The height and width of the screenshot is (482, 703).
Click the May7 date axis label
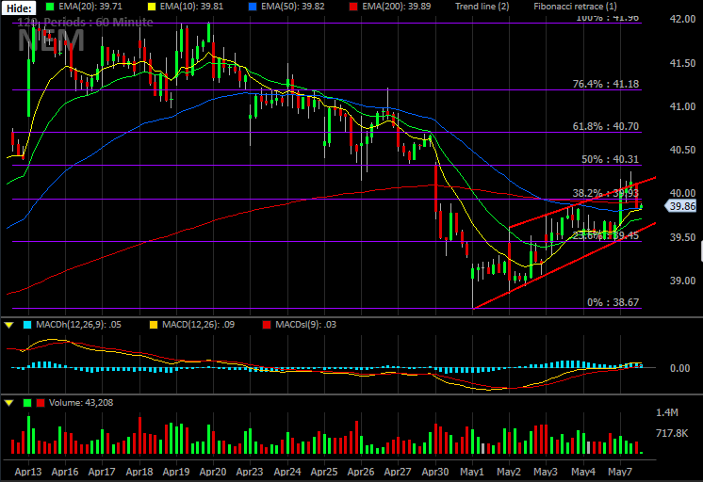(x=620, y=472)
